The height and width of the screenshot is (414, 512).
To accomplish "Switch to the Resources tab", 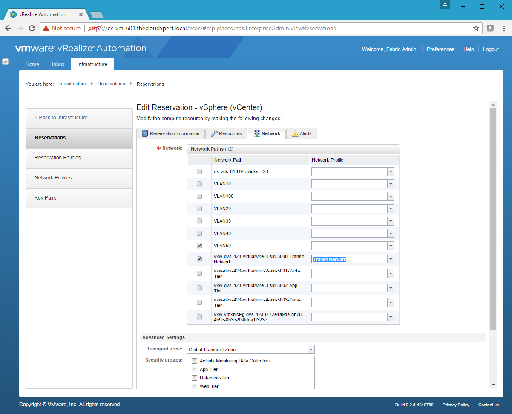I will (x=226, y=133).
